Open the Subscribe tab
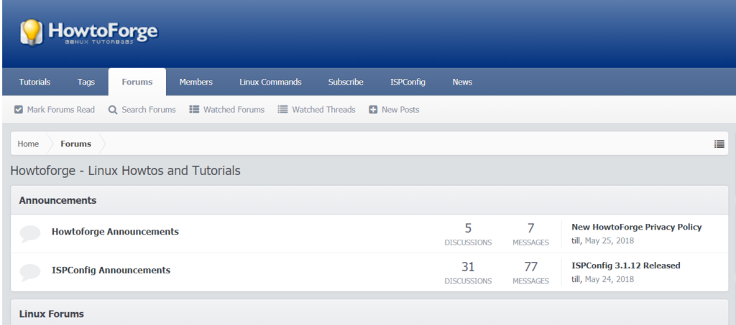This screenshot has width=736, height=325. coord(346,82)
